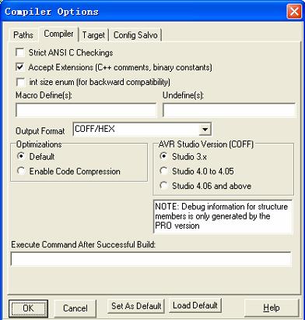Image resolution: width=305 pixels, height=320 pixels.
Task: Click the Macro Define(s) field
Action: click(86, 110)
